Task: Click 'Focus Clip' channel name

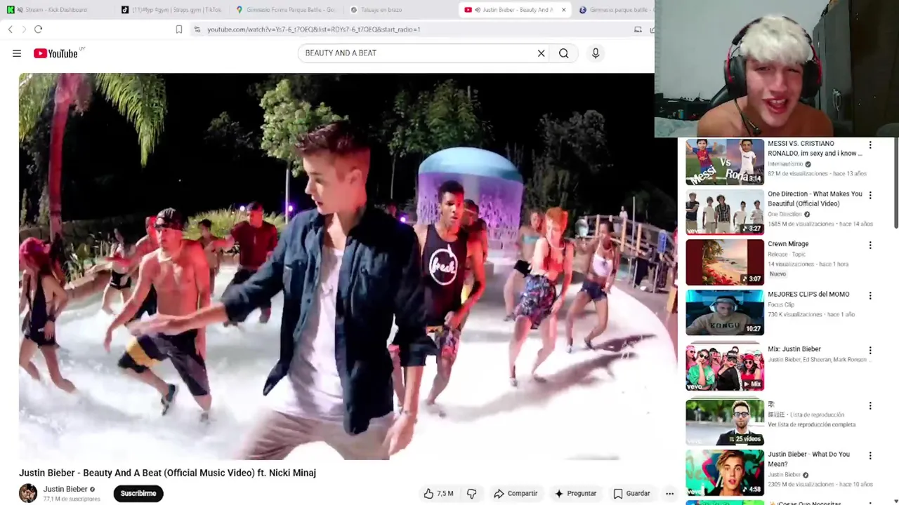Action: pos(781,304)
